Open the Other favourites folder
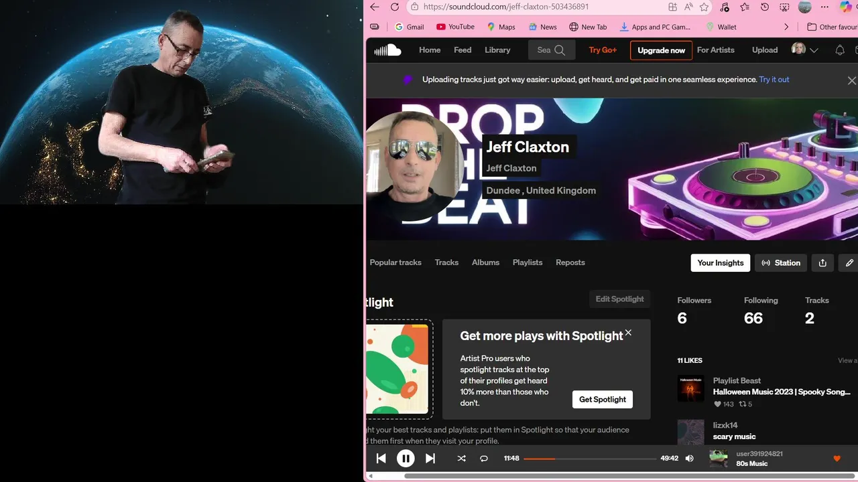 coord(832,27)
